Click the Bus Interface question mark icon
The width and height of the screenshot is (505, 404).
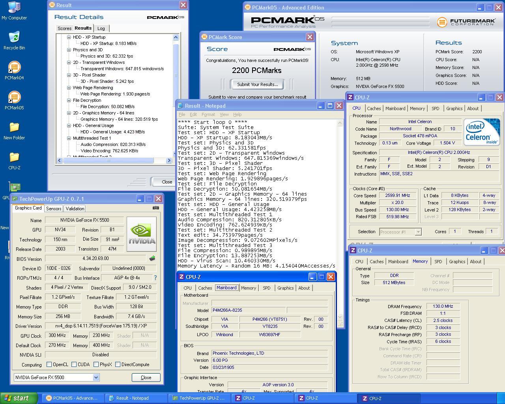click(155, 278)
